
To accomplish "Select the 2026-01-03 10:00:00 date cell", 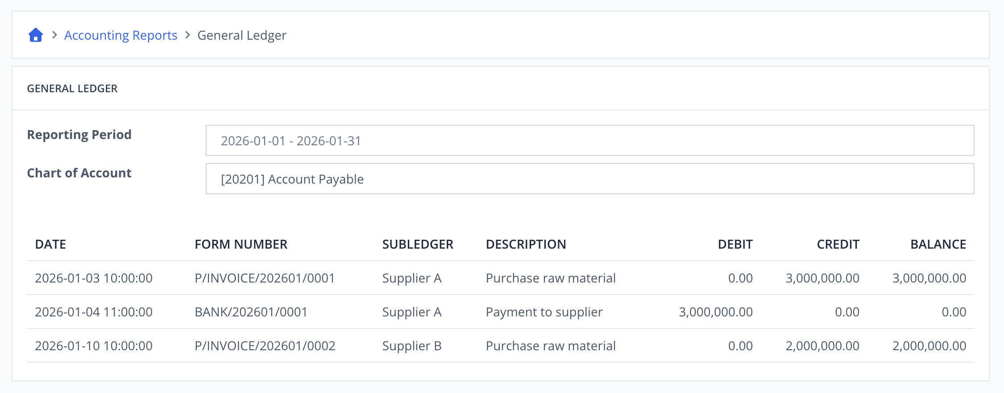I will 94,278.
